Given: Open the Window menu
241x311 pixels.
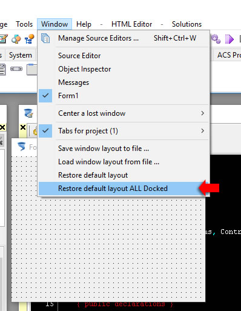Looking at the screenshot, I should (x=54, y=24).
